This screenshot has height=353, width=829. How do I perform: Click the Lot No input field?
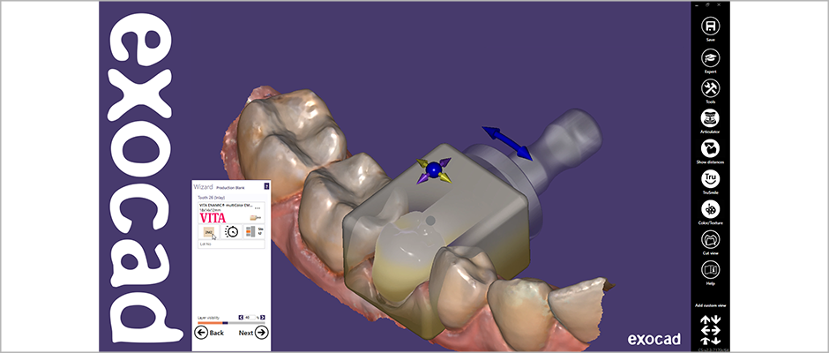[232, 244]
